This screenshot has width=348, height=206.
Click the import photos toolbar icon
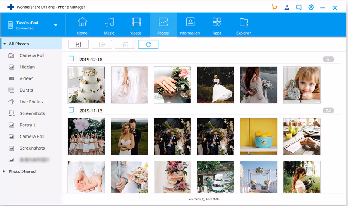pos(79,45)
